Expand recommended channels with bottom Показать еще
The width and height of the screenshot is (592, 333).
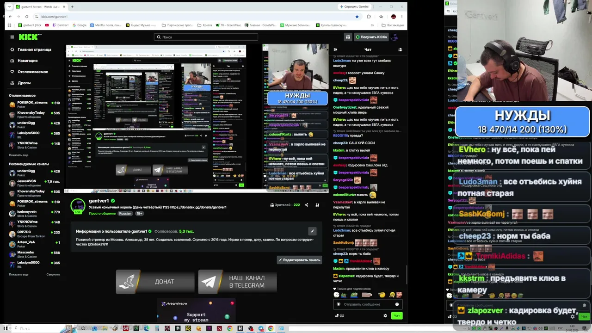point(18,274)
